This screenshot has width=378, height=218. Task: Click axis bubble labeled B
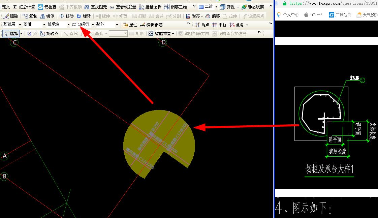click(4, 176)
